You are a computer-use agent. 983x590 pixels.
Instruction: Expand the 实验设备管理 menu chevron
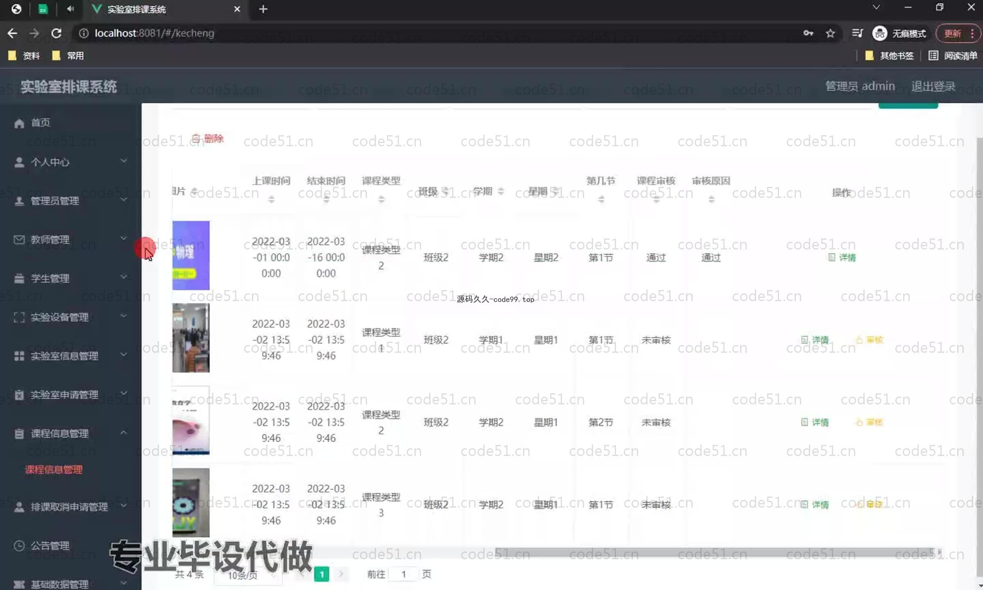point(124,316)
